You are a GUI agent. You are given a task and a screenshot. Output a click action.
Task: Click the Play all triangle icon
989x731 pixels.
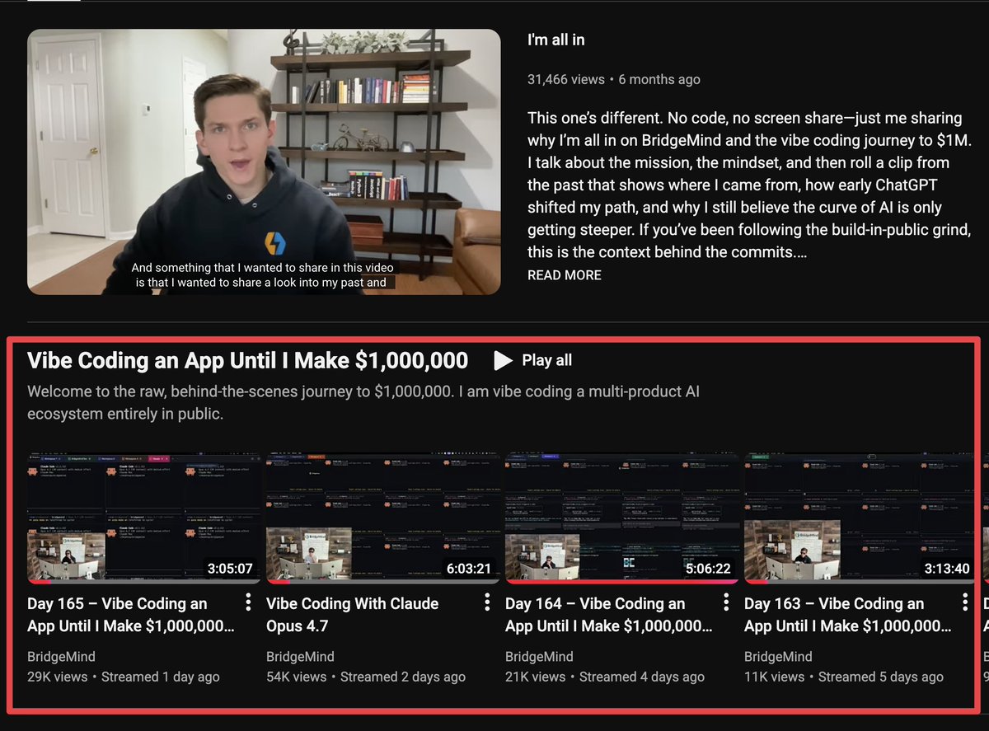coord(503,360)
